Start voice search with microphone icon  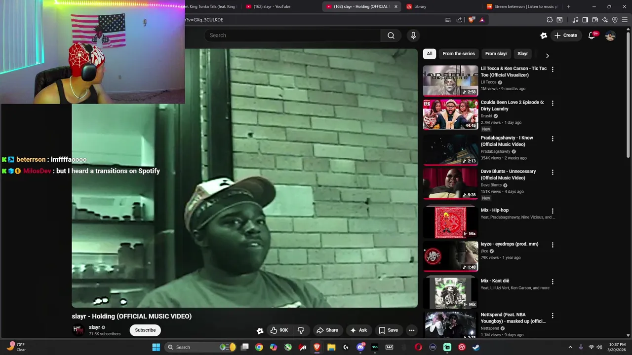pyautogui.click(x=413, y=35)
